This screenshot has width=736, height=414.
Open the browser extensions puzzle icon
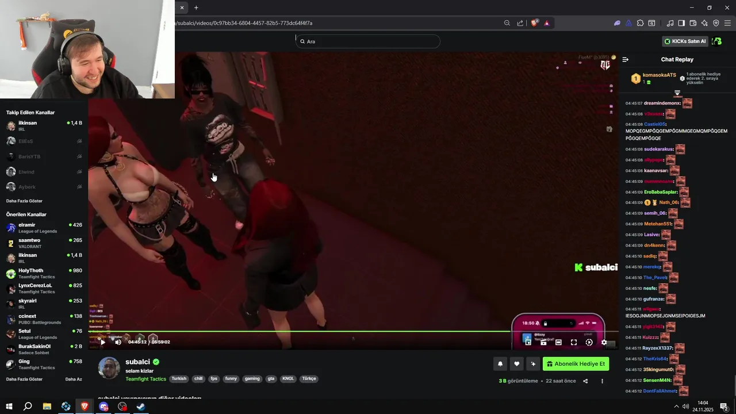[640, 23]
